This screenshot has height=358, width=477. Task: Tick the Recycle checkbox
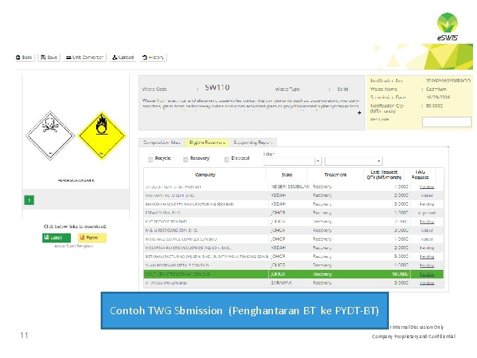click(150, 160)
